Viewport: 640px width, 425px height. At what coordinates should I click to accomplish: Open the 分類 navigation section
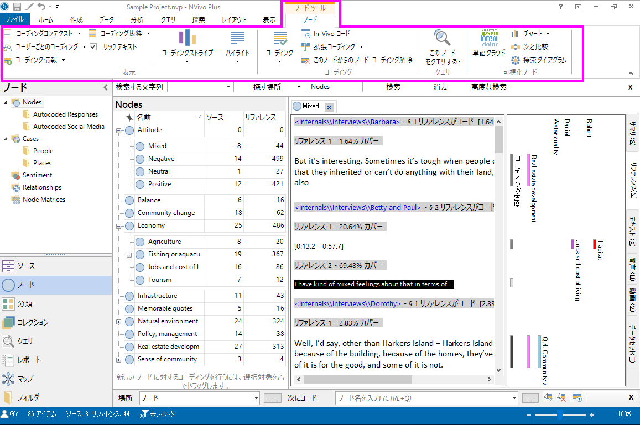coord(56,303)
